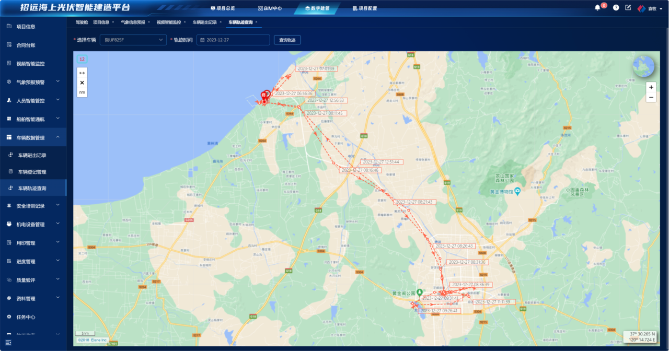
Task: Close the 车辆轨迹查询 tab
Action: point(256,22)
